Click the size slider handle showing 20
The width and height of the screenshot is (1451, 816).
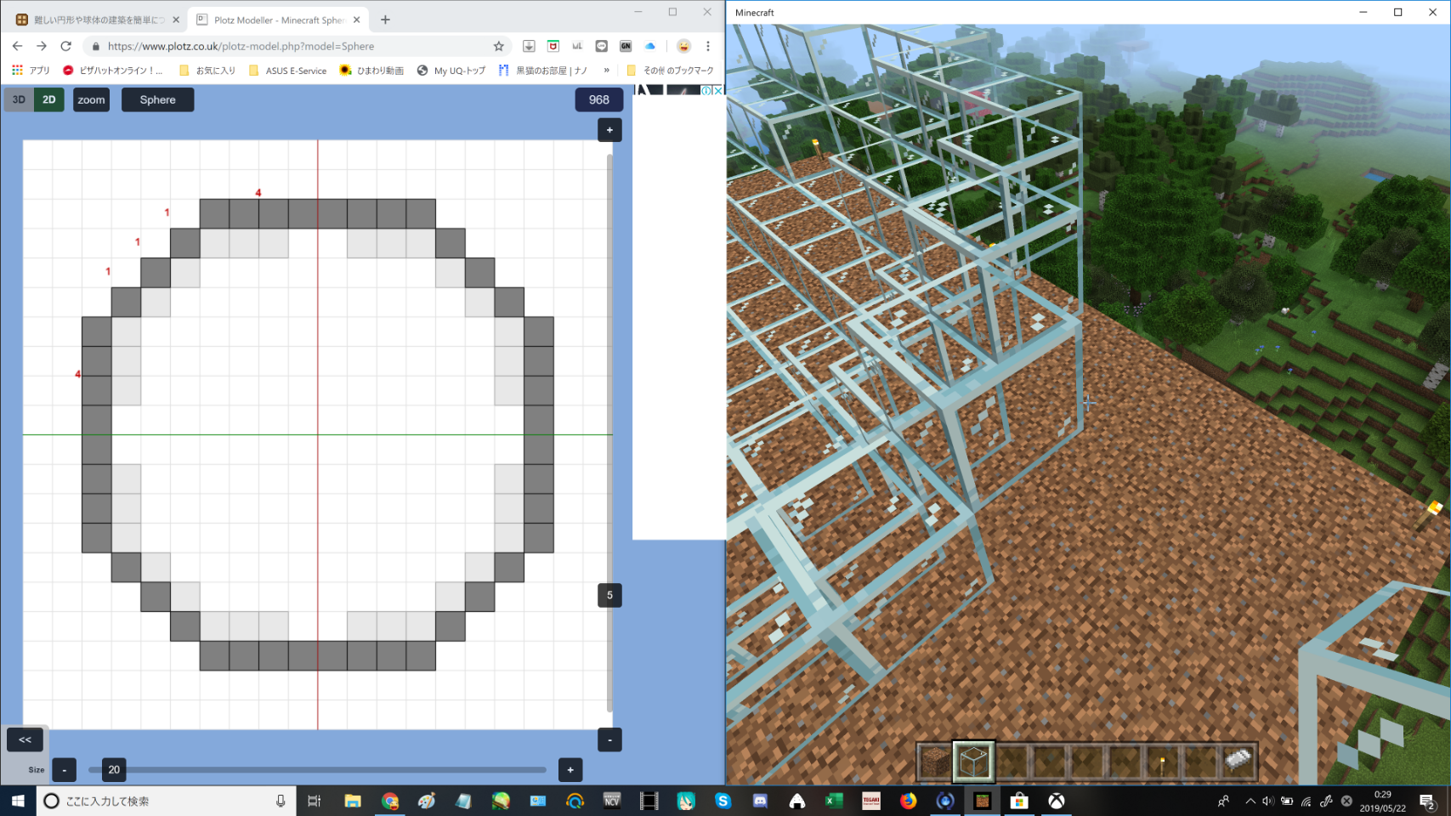click(114, 769)
